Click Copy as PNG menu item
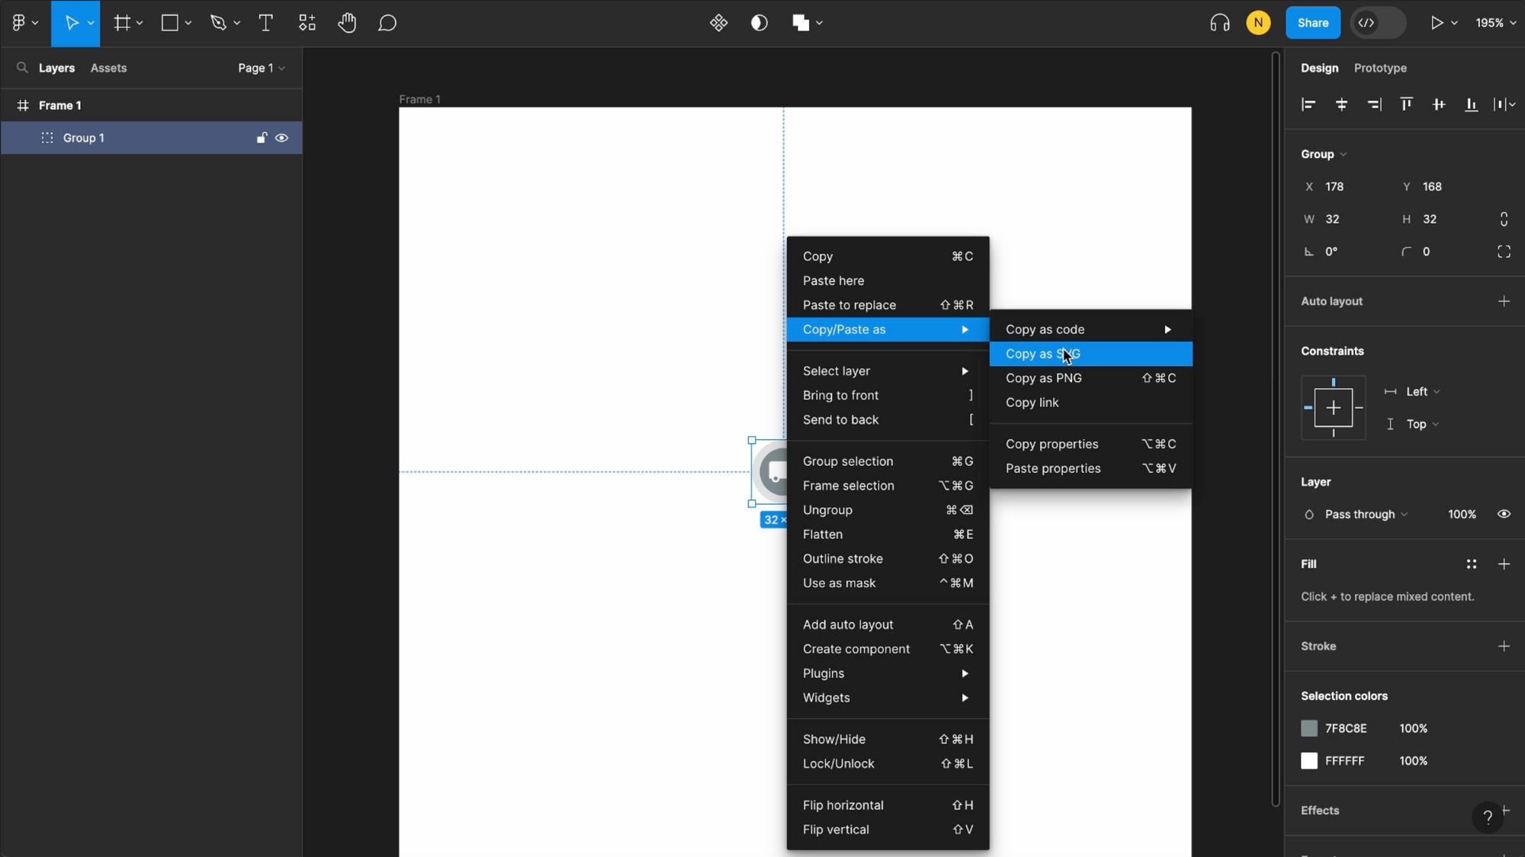The image size is (1525, 857). [x=1043, y=378]
